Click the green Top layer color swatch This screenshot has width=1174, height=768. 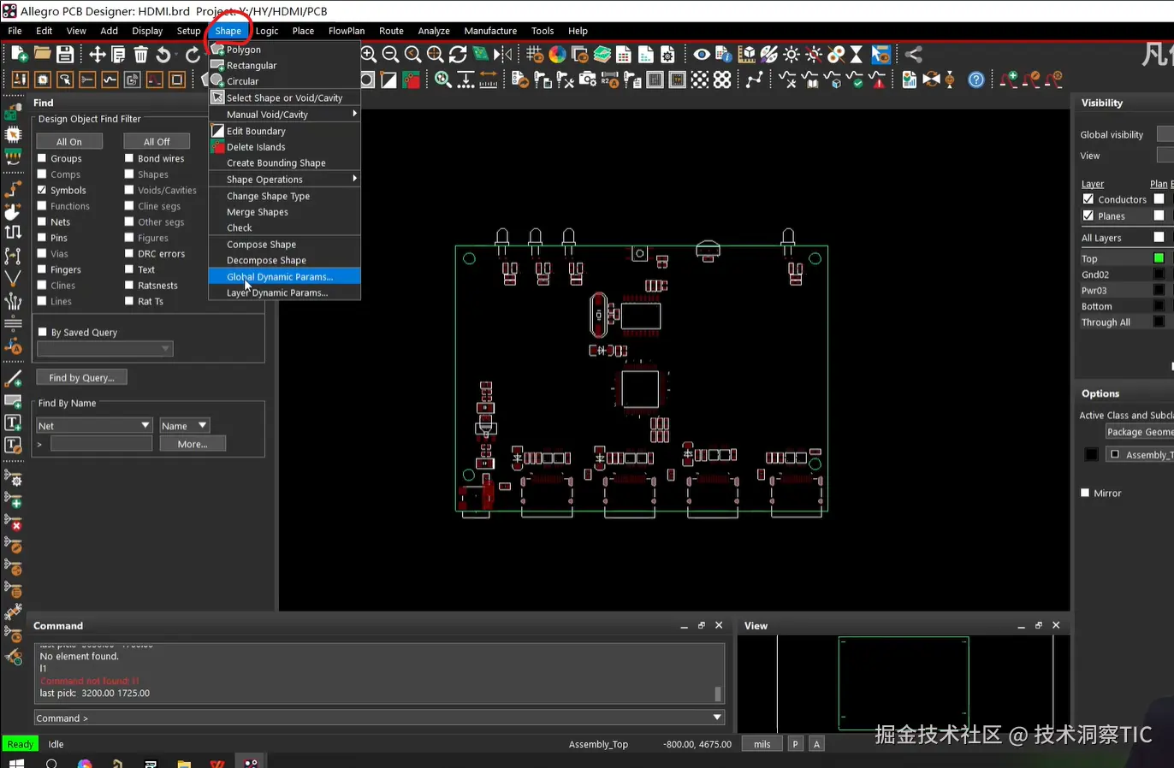tap(1158, 258)
